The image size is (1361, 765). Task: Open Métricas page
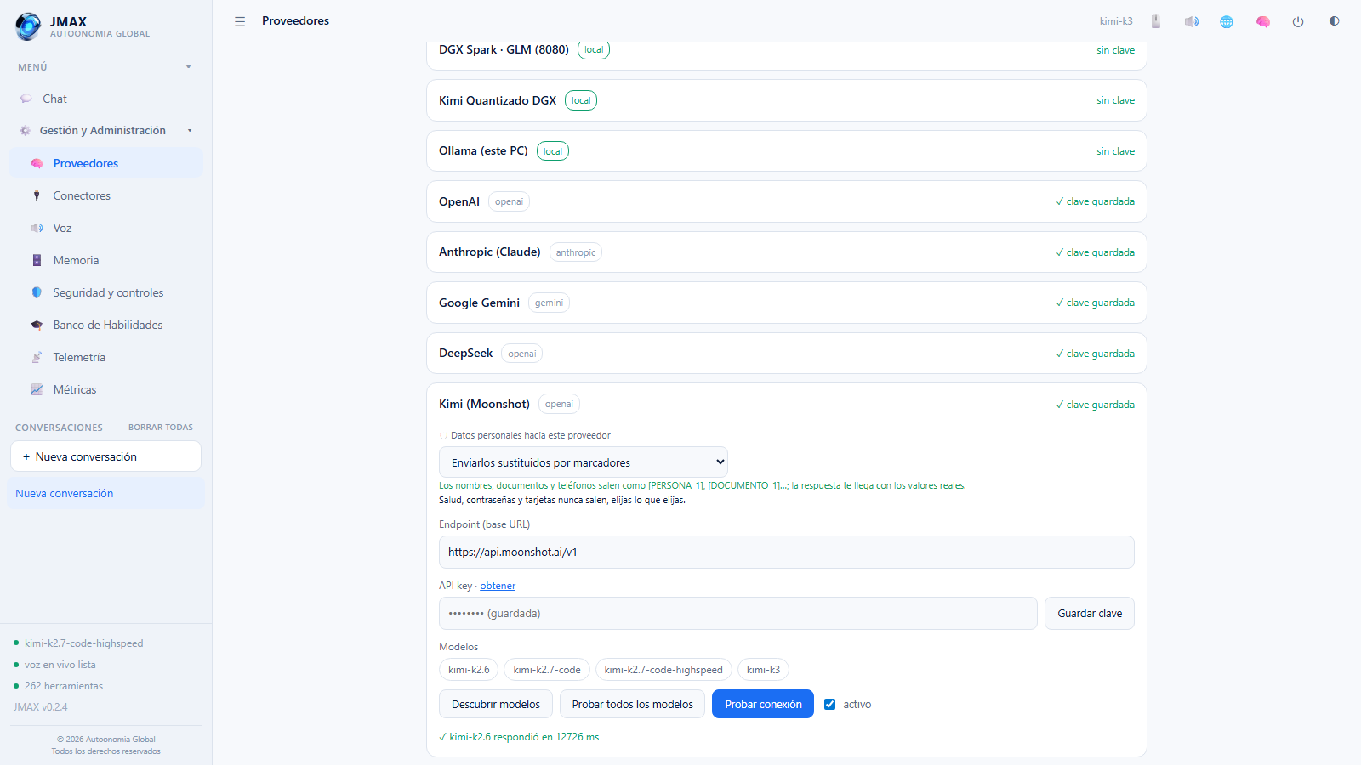coord(105,389)
